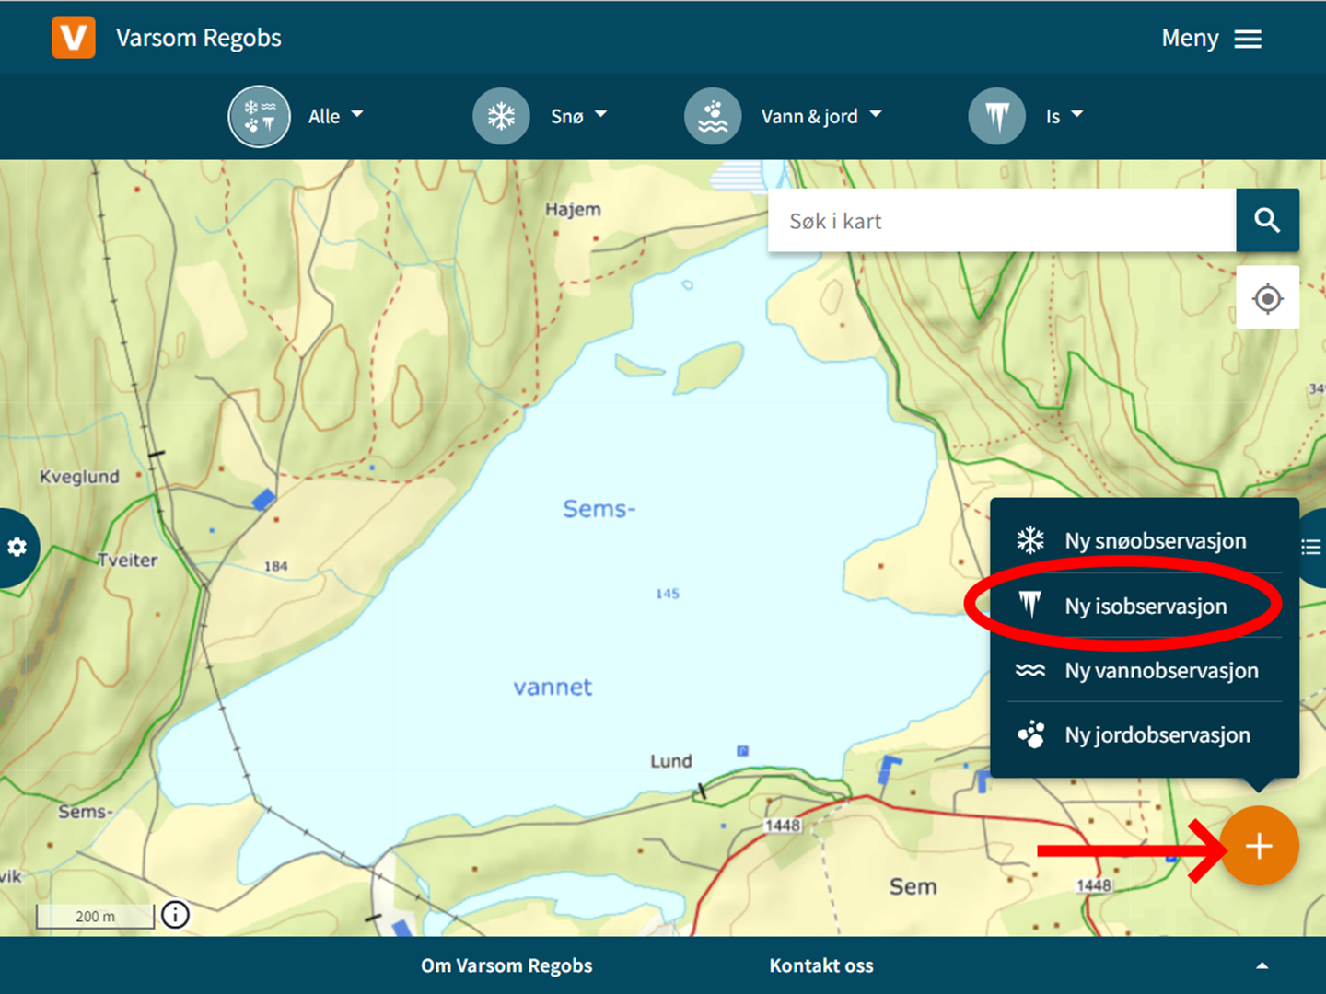Click the Hajem place label on map
1326x994 pixels.
573,210
